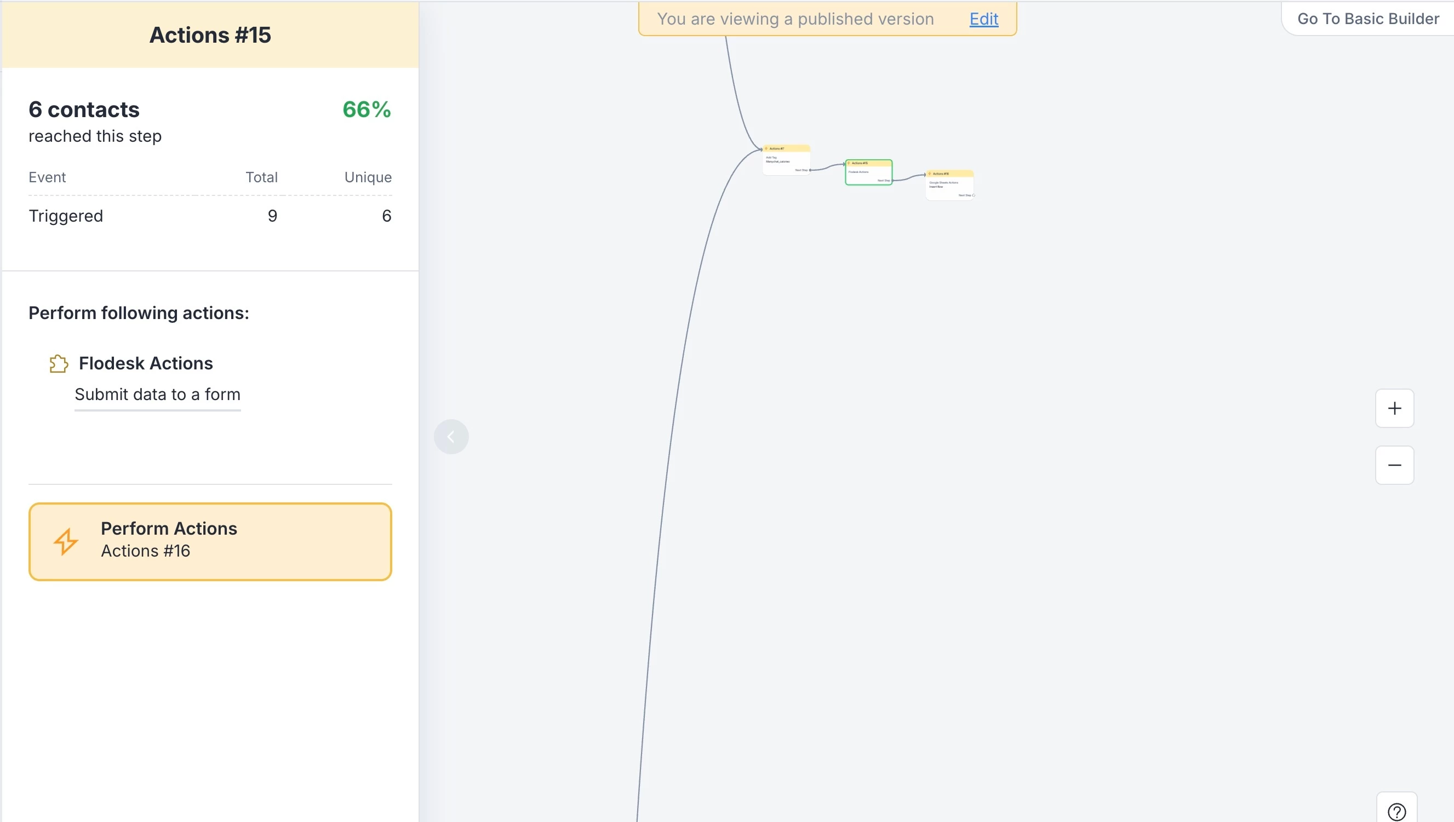Click the 66% conversion rate figure
Screen dimensions: 1454x822
(x=366, y=109)
